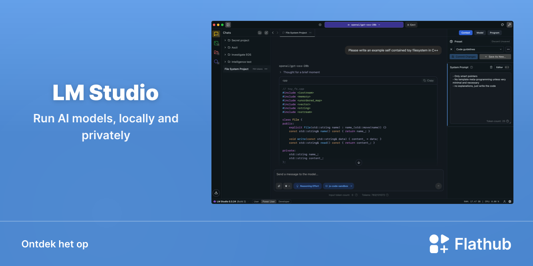Open the Developer terminal sidebar icon
533x266 pixels.
pos(216,43)
